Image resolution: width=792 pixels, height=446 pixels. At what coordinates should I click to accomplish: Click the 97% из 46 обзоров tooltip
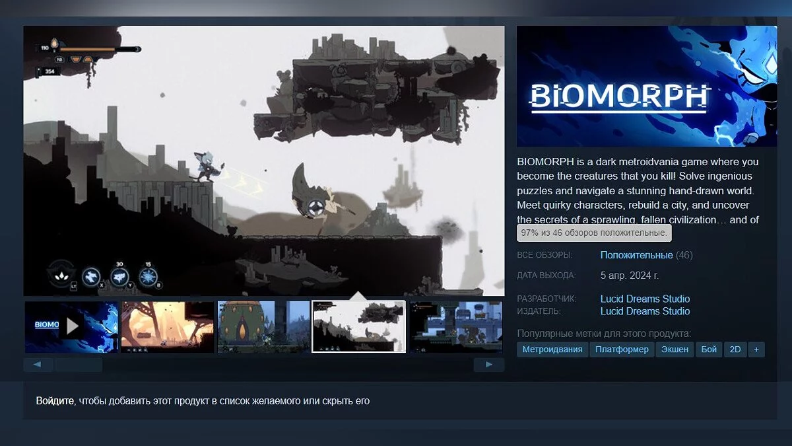(595, 233)
